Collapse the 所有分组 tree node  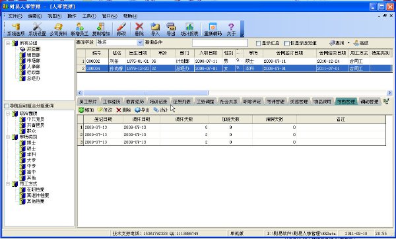8,43
